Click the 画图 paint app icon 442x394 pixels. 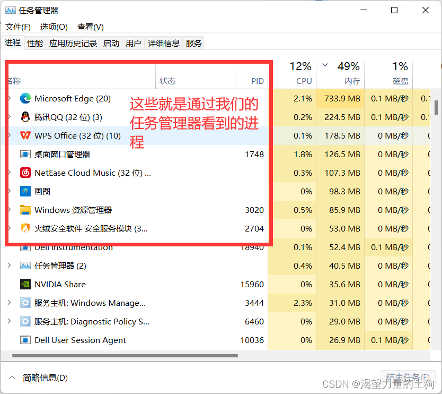coord(25,191)
